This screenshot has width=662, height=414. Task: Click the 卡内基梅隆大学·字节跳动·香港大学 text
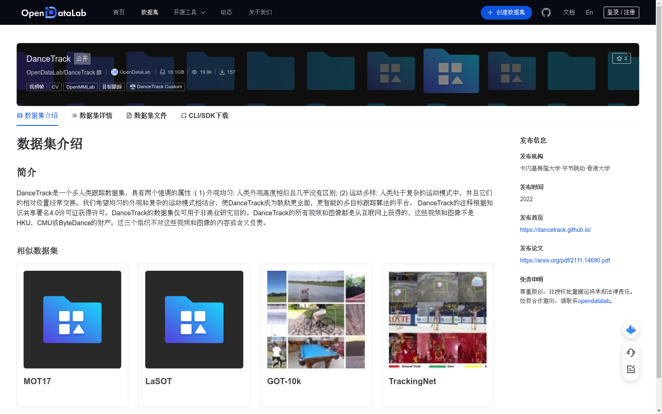click(565, 168)
